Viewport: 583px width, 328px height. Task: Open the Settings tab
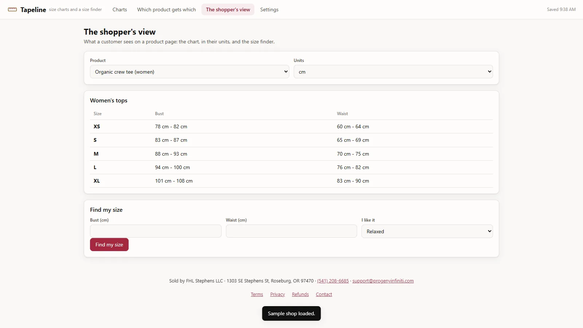(x=269, y=9)
